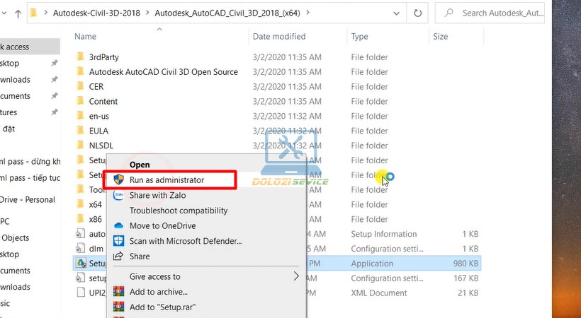Click the 21 KB size value

point(468,293)
